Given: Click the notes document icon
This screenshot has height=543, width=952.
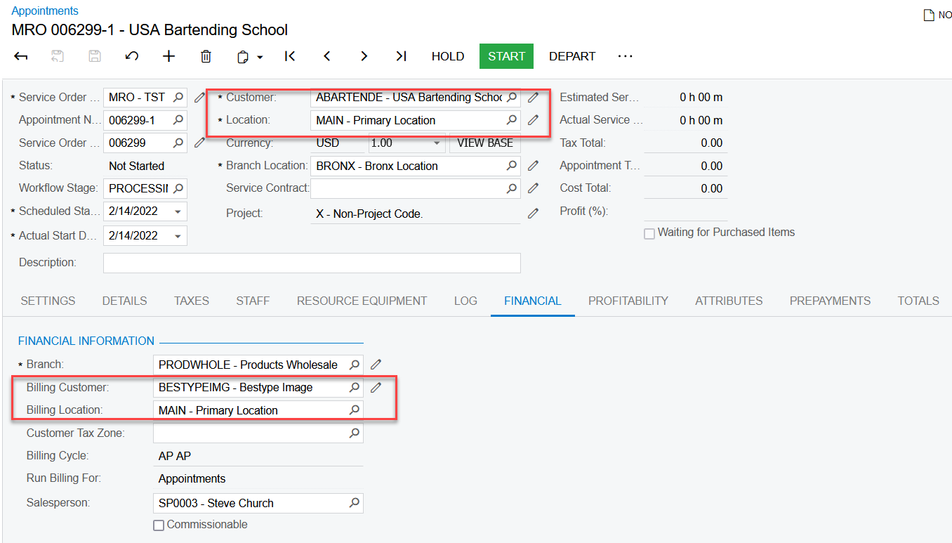Looking at the screenshot, I should tap(929, 15).
